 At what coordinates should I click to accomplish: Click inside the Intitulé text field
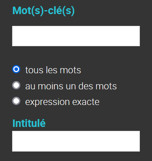[76, 141]
